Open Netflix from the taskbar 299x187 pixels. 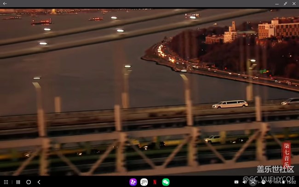(x=155, y=182)
